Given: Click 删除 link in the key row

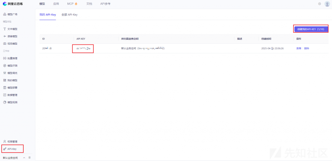Looking at the screenshot, I should [307, 49].
